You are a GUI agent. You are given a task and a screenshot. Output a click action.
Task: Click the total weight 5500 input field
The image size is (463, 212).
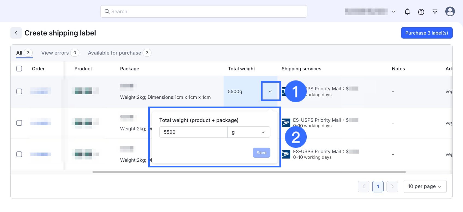point(193,132)
